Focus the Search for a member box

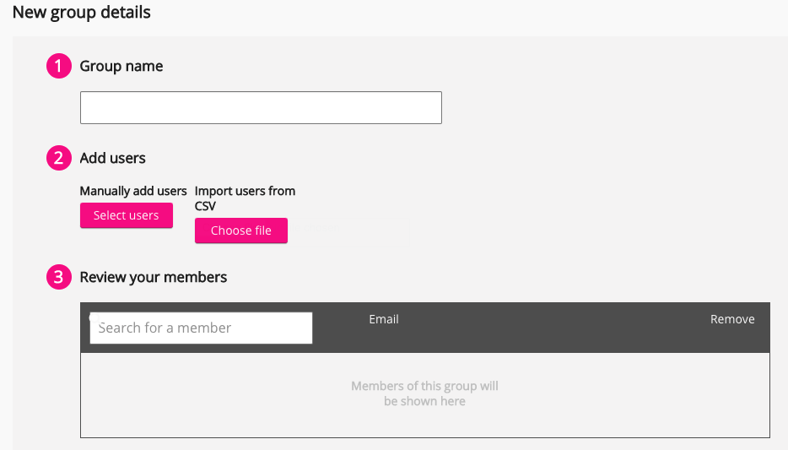pos(201,328)
